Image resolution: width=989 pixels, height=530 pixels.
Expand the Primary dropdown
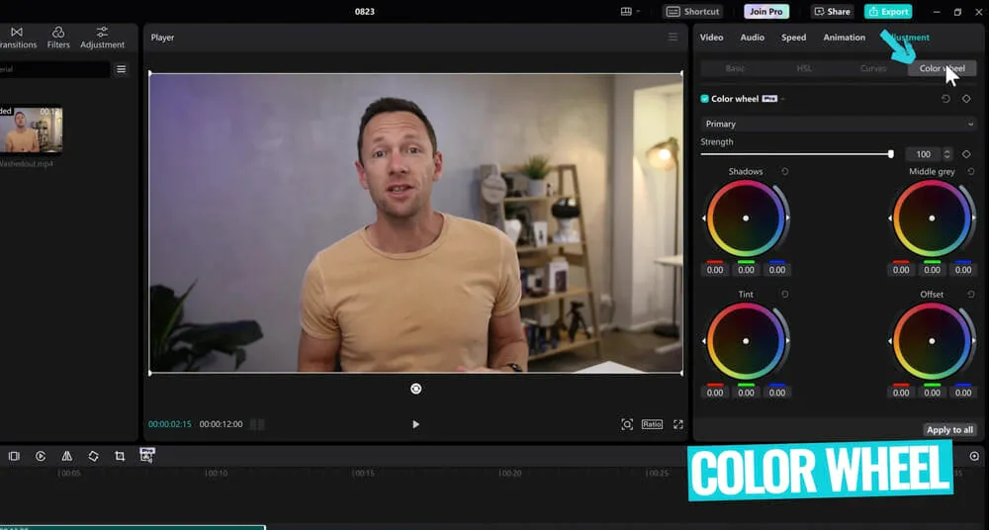(838, 124)
